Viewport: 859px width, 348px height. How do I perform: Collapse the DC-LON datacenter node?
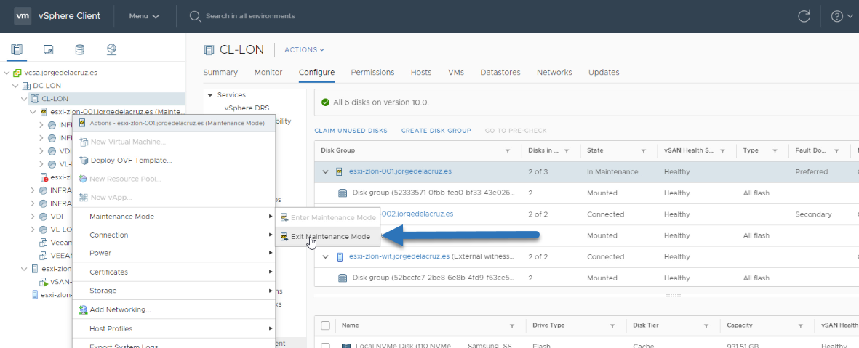(x=15, y=85)
